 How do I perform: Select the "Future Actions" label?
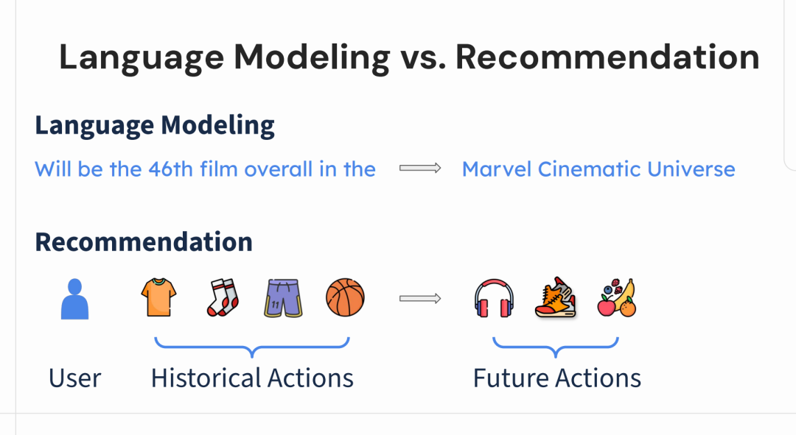(x=556, y=378)
